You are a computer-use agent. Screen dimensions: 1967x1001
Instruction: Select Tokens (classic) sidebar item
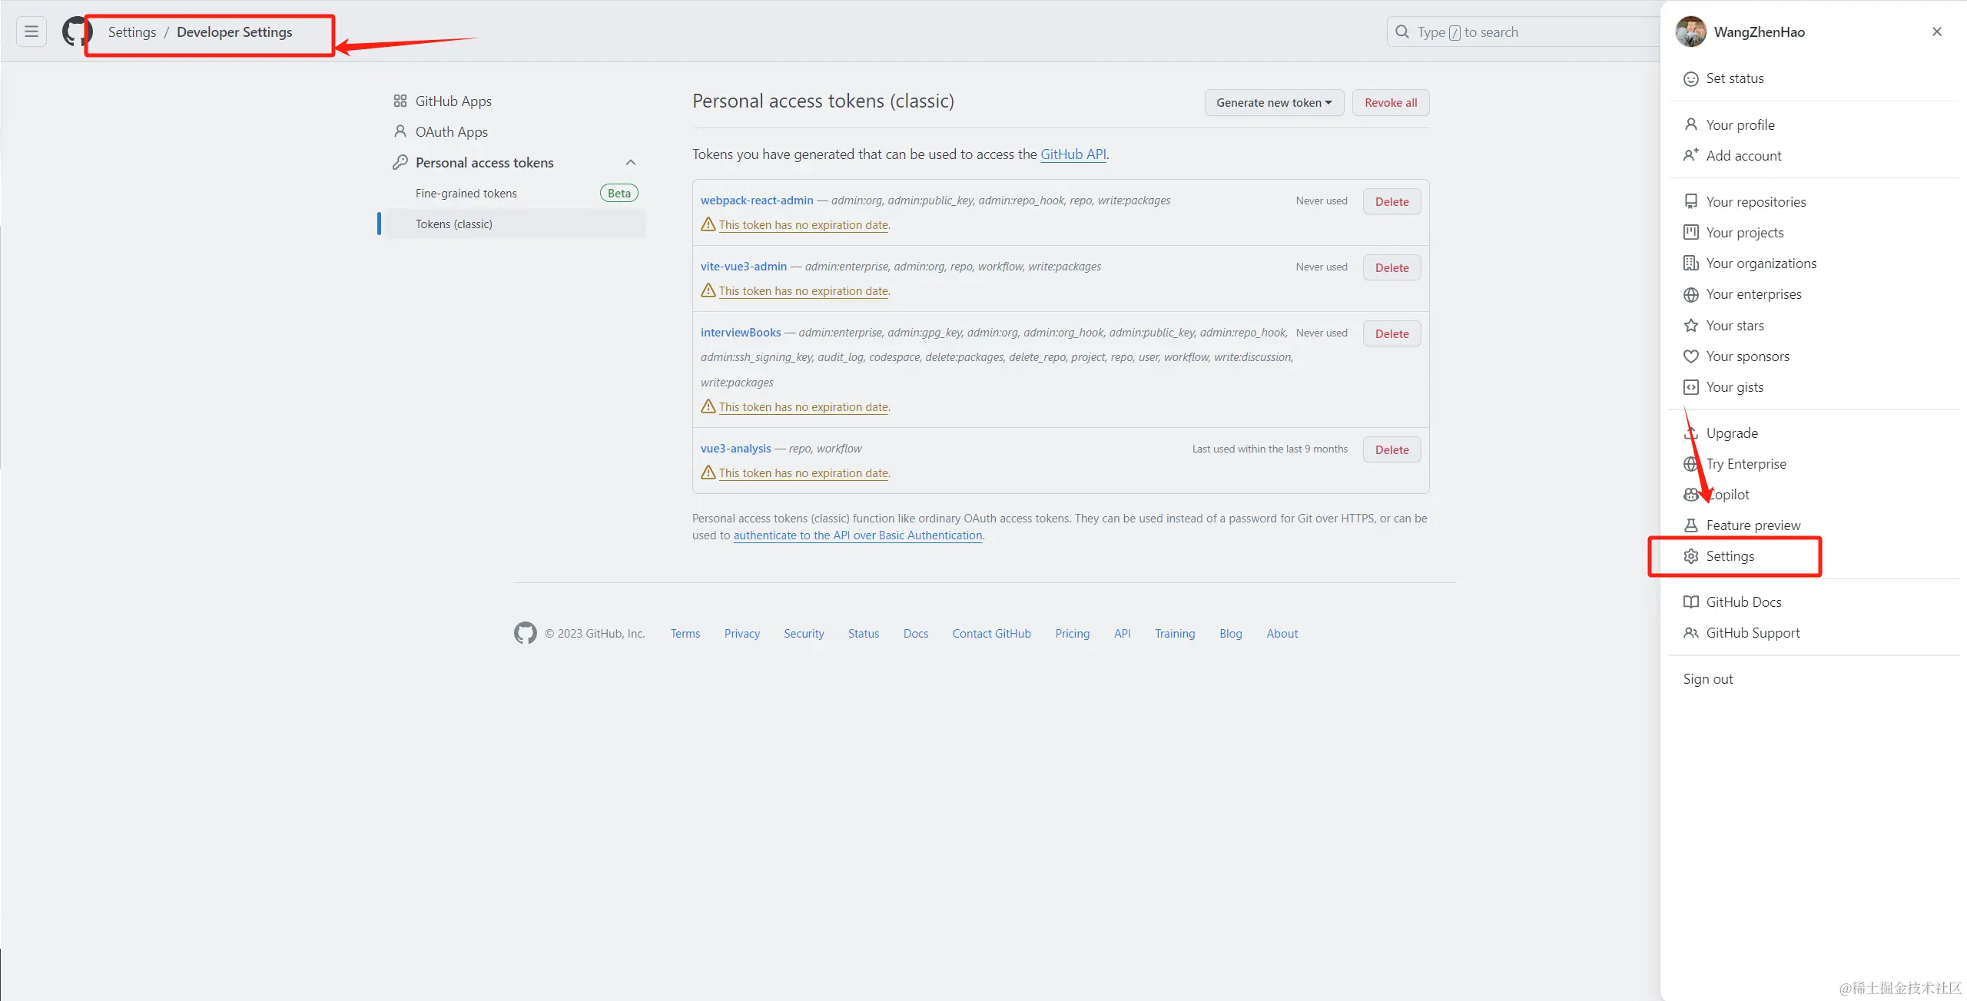[x=453, y=224]
